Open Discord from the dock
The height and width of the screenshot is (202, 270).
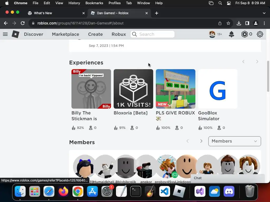(229, 191)
